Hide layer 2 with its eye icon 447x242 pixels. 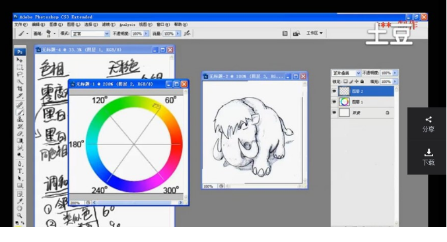click(334, 91)
